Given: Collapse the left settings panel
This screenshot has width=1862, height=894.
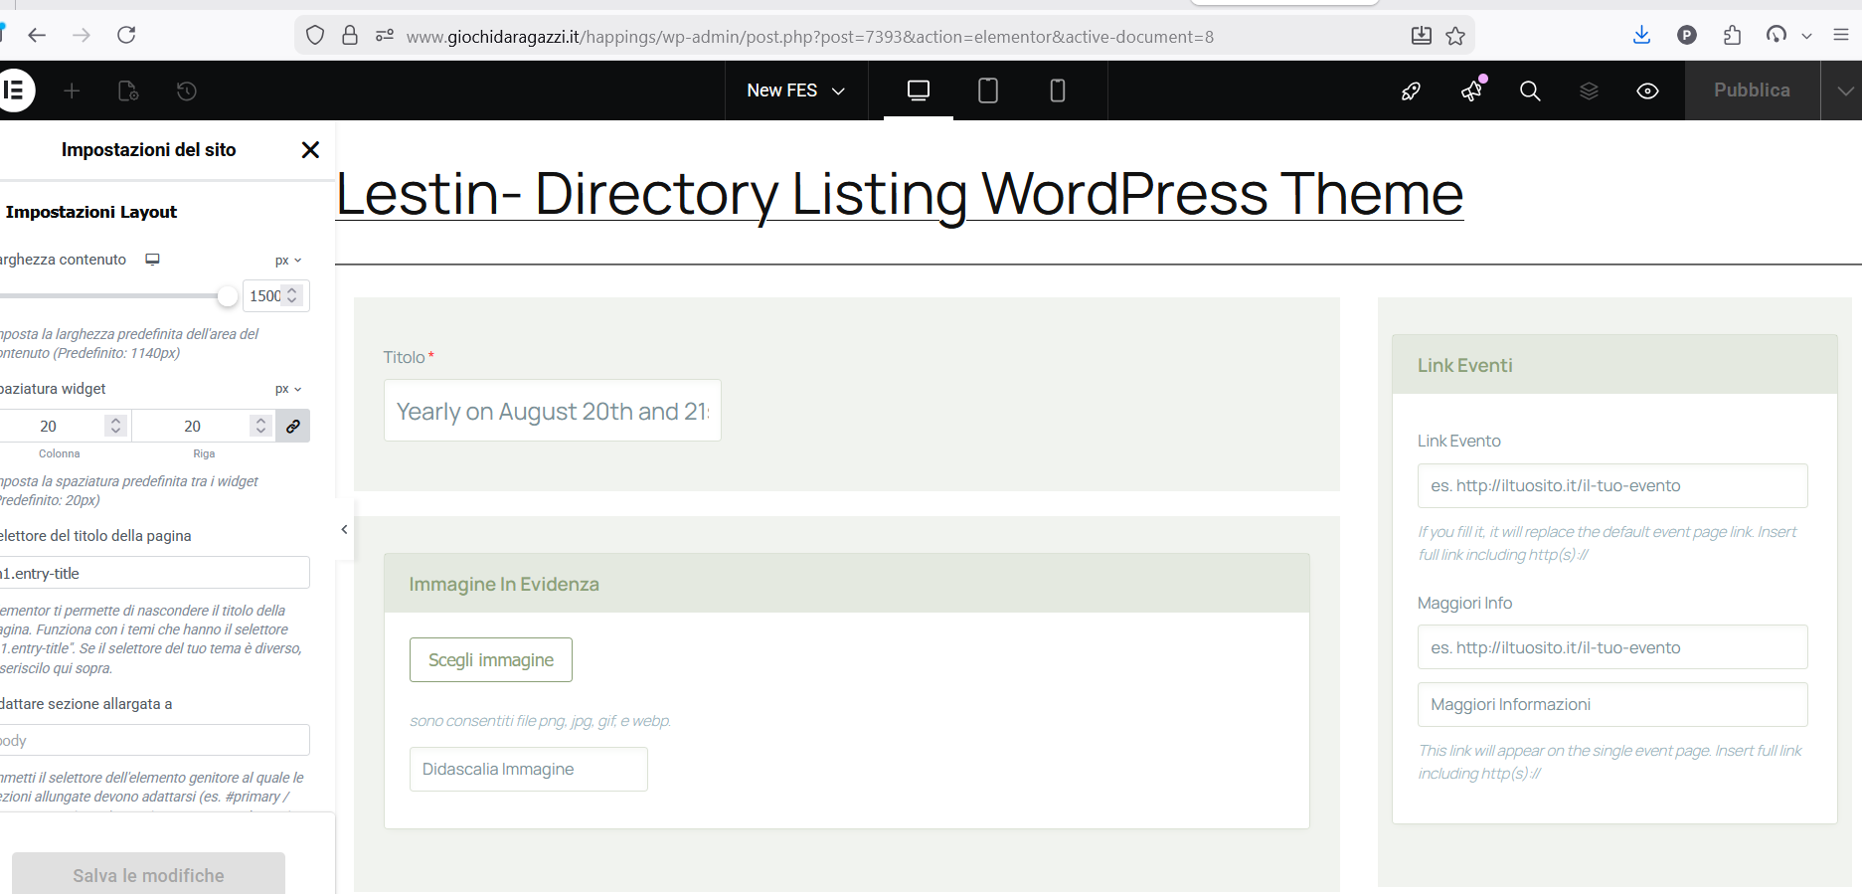Looking at the screenshot, I should (344, 529).
